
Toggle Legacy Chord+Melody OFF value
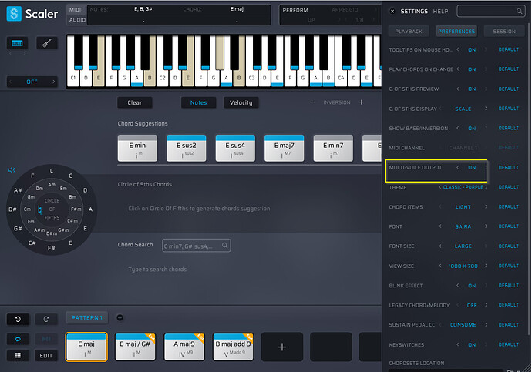tap(472, 306)
